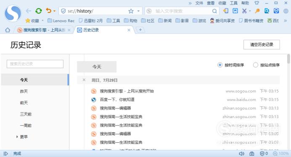Close the 搜狗搜索引擎 tab
The height and width of the screenshot is (157, 291).
point(69,30)
